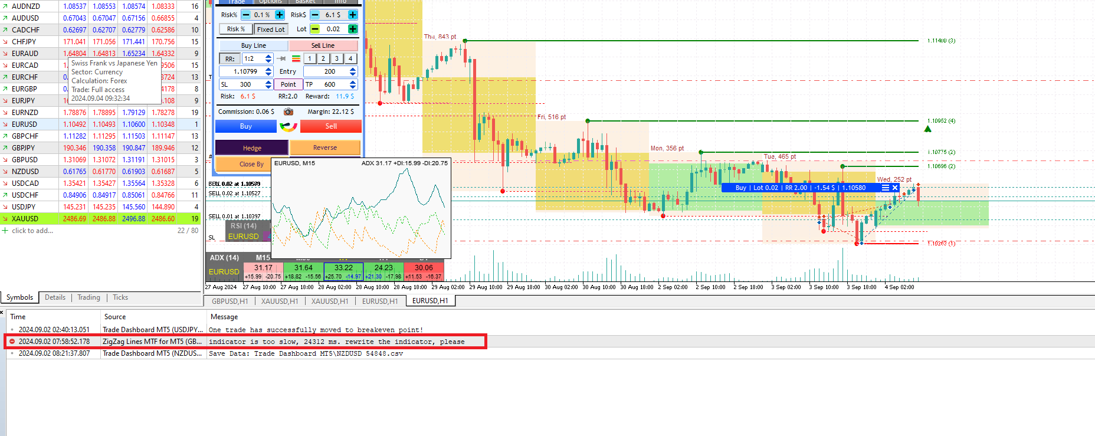This screenshot has width=1095, height=436.
Task: Click the SL 300 spinner arrows
Action: pos(268,84)
